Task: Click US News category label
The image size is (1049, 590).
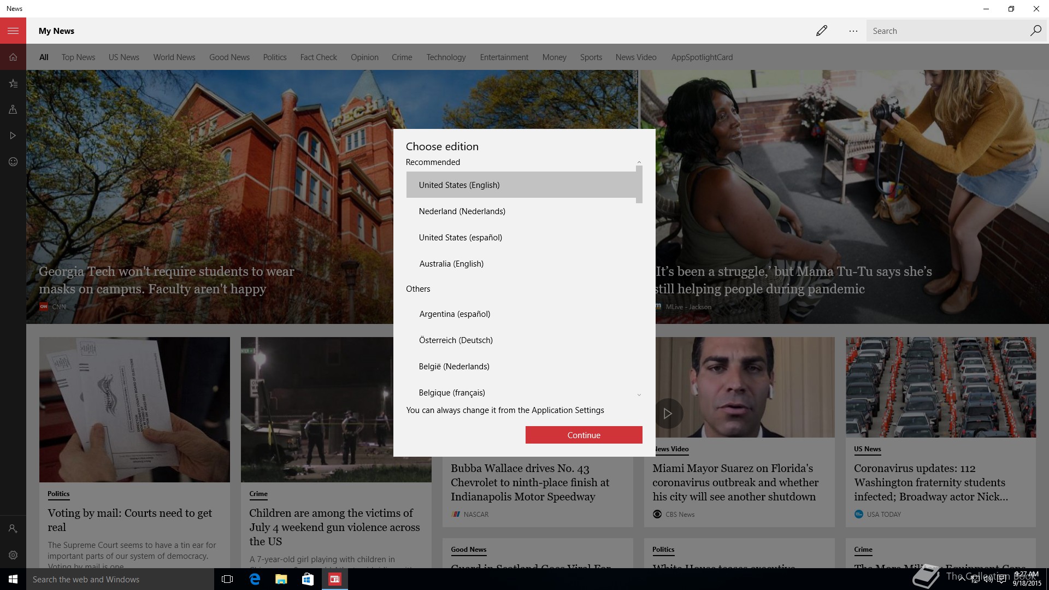Action: [x=867, y=449]
